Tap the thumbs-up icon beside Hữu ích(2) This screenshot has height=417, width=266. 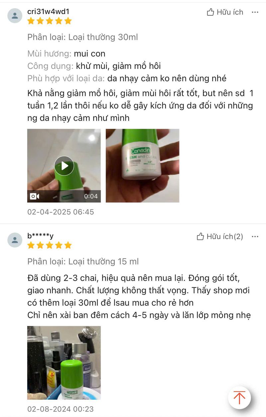pyautogui.click(x=200, y=237)
